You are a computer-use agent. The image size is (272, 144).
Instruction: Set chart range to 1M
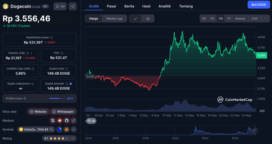(221, 19)
